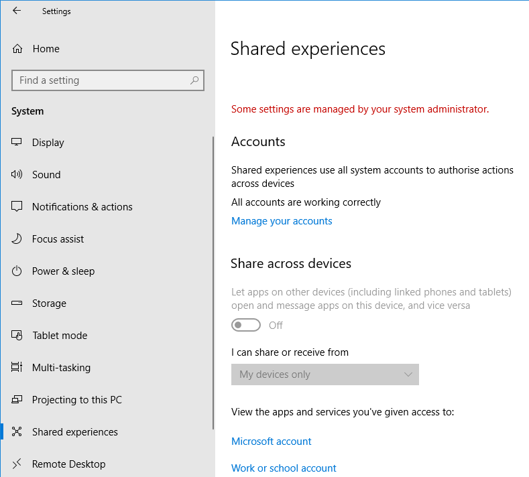Click the sidebar vertical scrollbar

[x=213, y=283]
